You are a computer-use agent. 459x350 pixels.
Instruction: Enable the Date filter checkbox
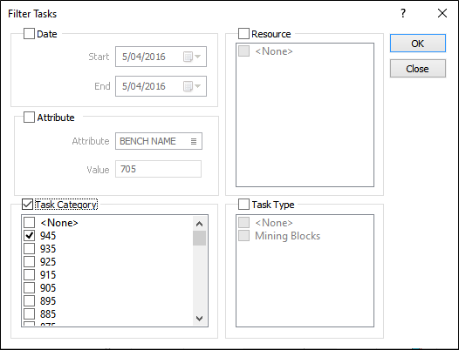[29, 34]
